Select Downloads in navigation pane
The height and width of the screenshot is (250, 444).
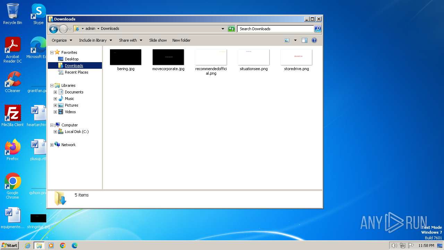[x=74, y=66]
